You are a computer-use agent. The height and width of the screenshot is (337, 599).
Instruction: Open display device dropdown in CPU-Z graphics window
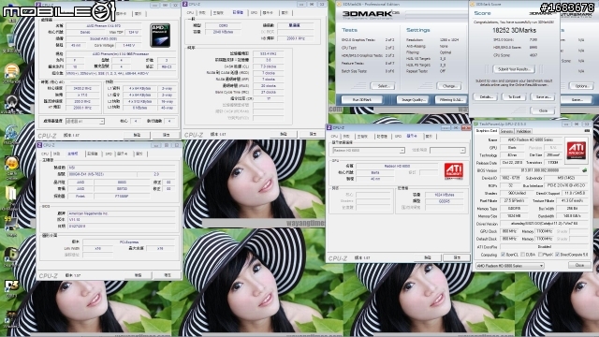pyautogui.click(x=368, y=151)
